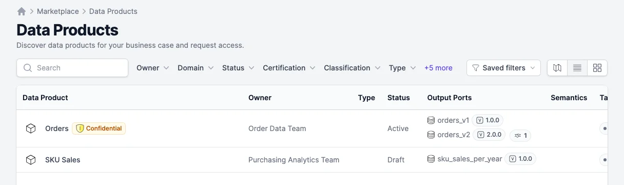Click the Owner column header
Image resolution: width=624 pixels, height=185 pixels.
[260, 98]
